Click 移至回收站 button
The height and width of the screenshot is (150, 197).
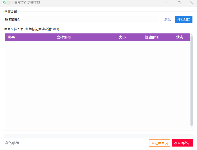pyautogui.click(x=182, y=143)
